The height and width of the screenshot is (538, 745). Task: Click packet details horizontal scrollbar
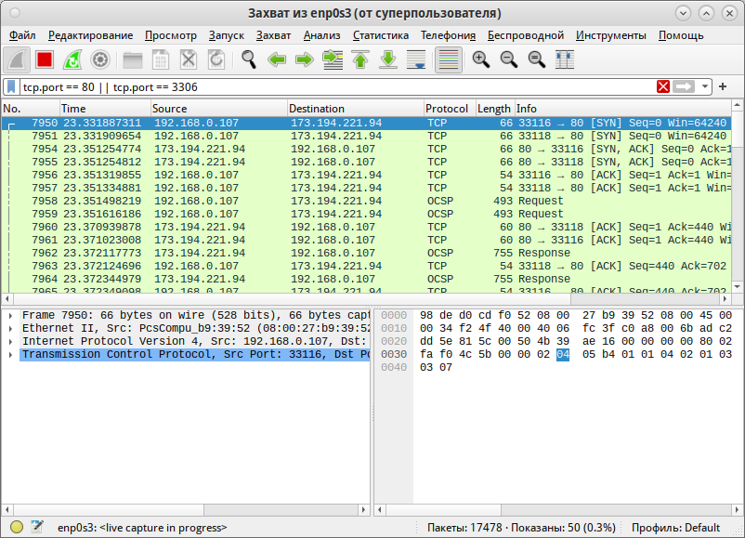click(x=185, y=509)
